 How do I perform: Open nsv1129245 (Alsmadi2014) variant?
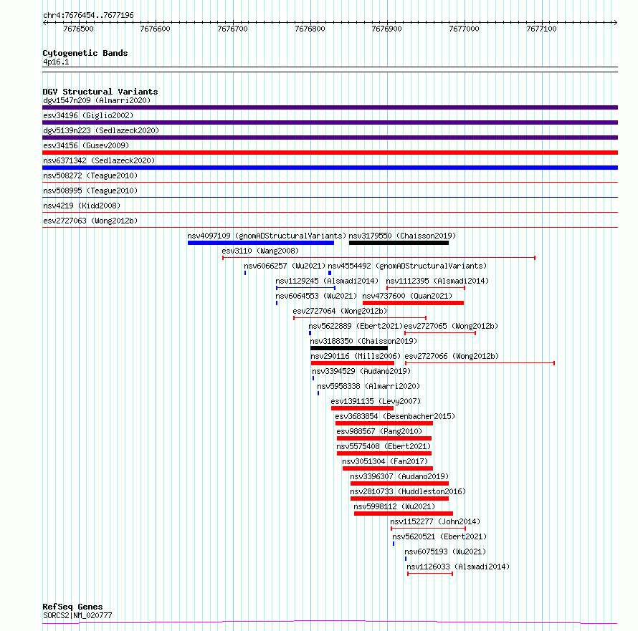coord(327,281)
